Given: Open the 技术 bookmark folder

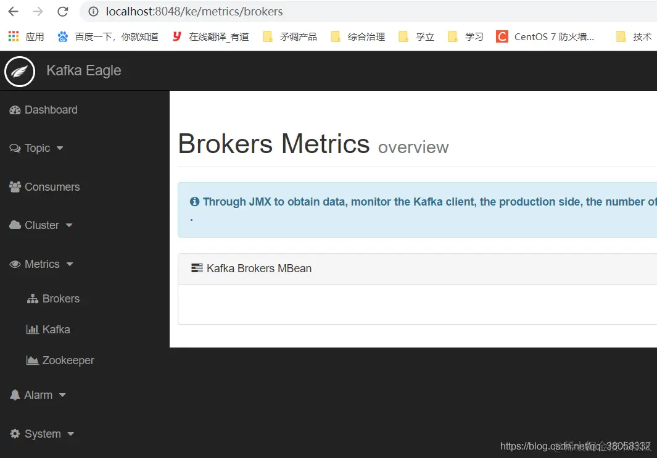Looking at the screenshot, I should (x=634, y=37).
